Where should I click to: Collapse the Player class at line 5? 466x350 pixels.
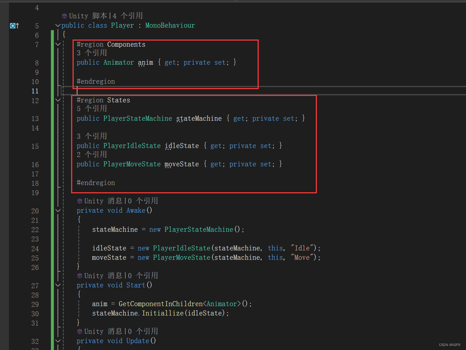click(x=58, y=26)
